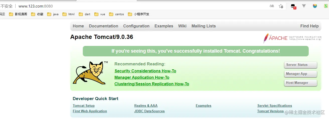Click the Host Manager button
Image resolution: width=329 pixels, height=119 pixels.
pos(301,83)
